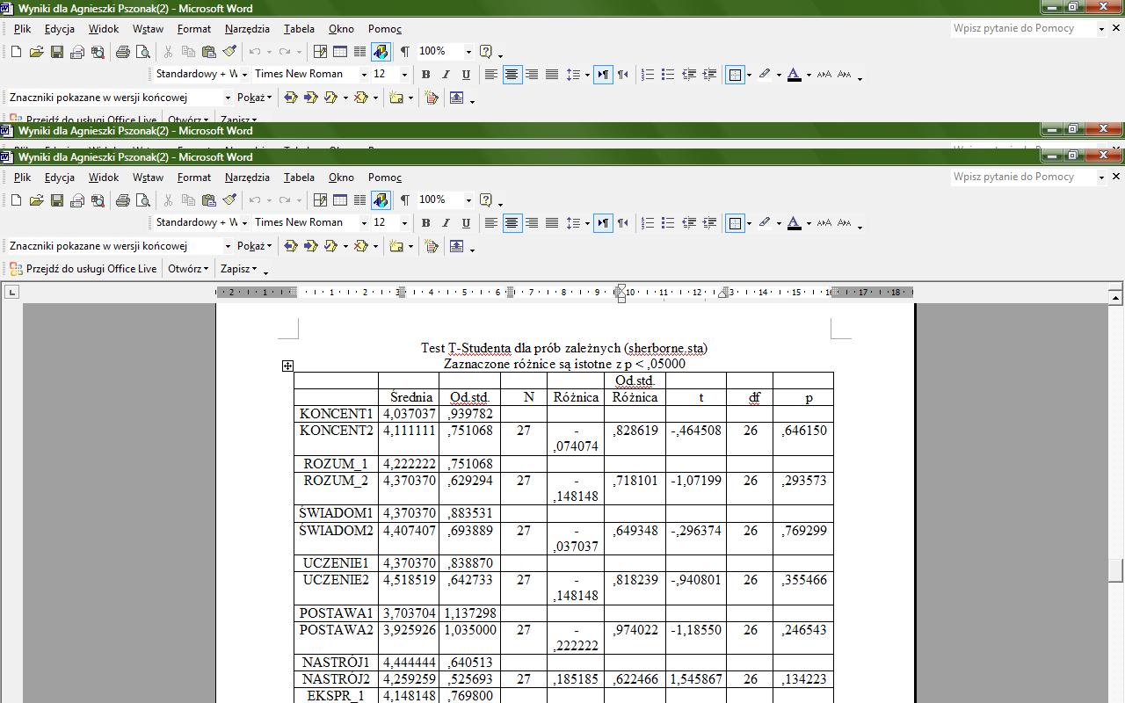Click Open folder icon in front Word window
The height and width of the screenshot is (703, 1125).
tap(36, 200)
